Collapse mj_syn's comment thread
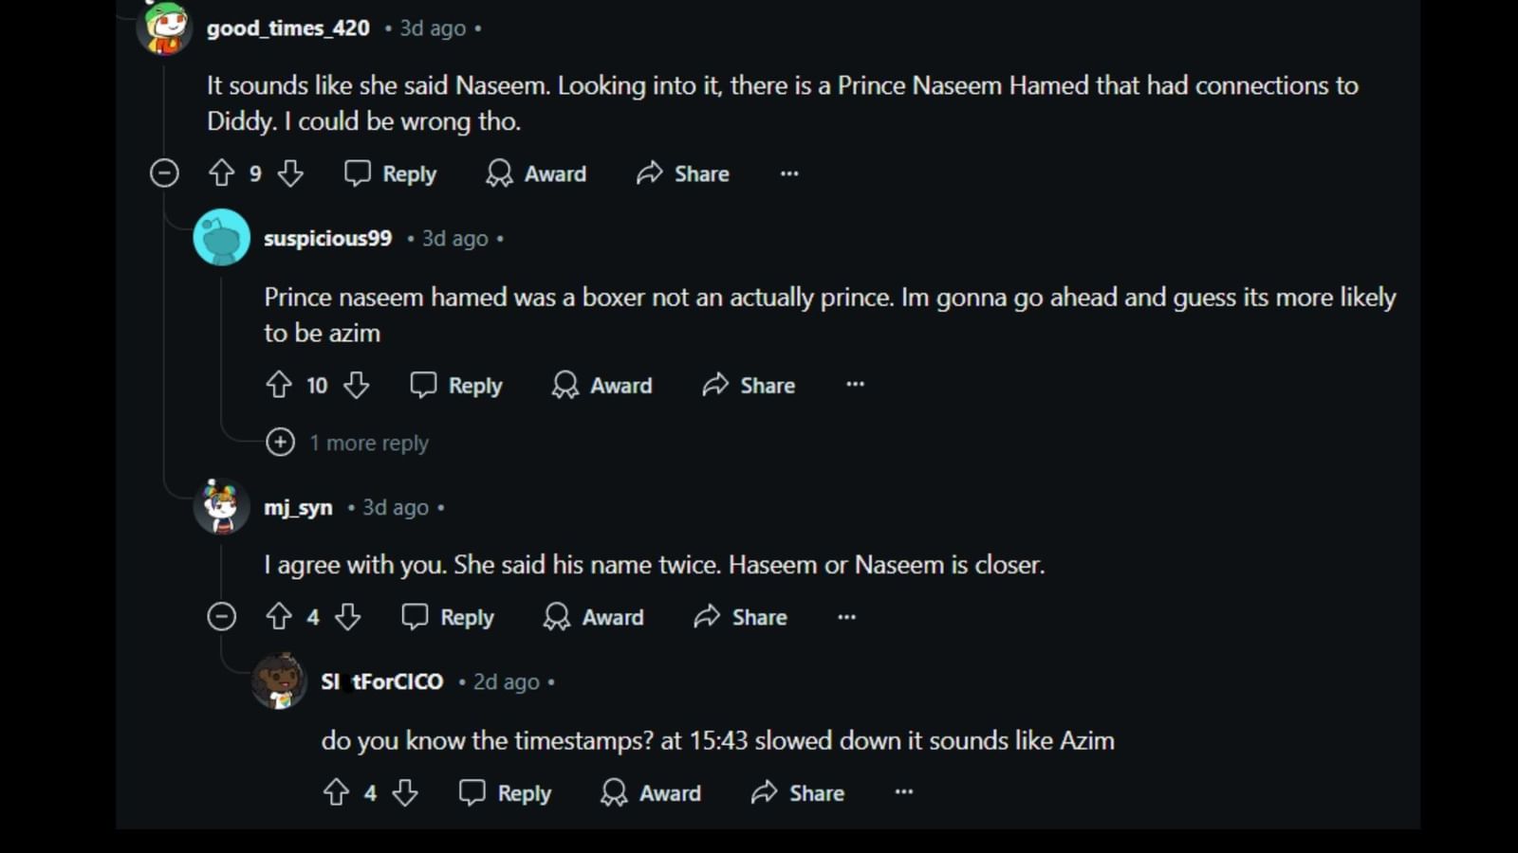1518x853 pixels. point(221,616)
